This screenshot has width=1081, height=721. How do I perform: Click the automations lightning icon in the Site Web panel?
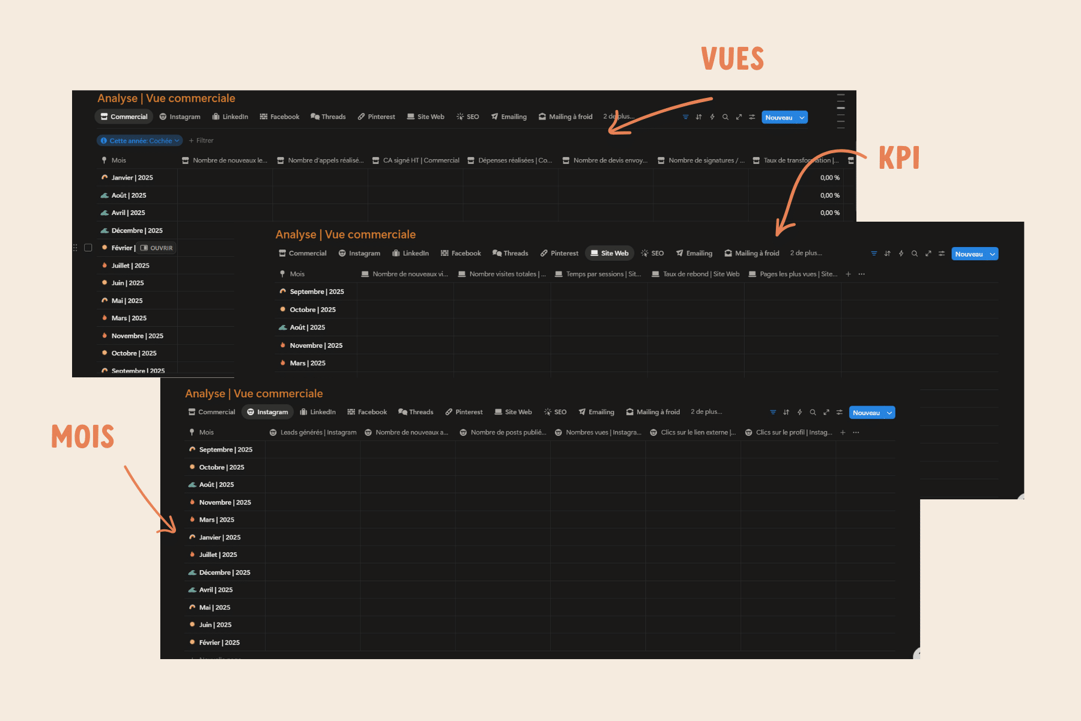901,254
